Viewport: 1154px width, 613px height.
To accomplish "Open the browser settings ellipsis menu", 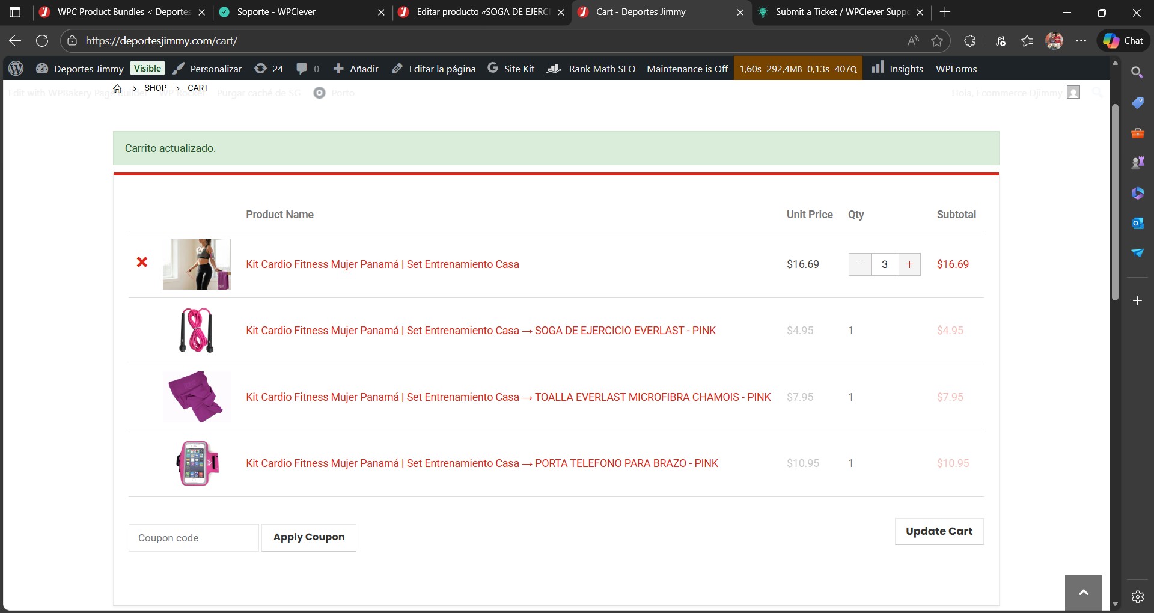I will pyautogui.click(x=1081, y=41).
